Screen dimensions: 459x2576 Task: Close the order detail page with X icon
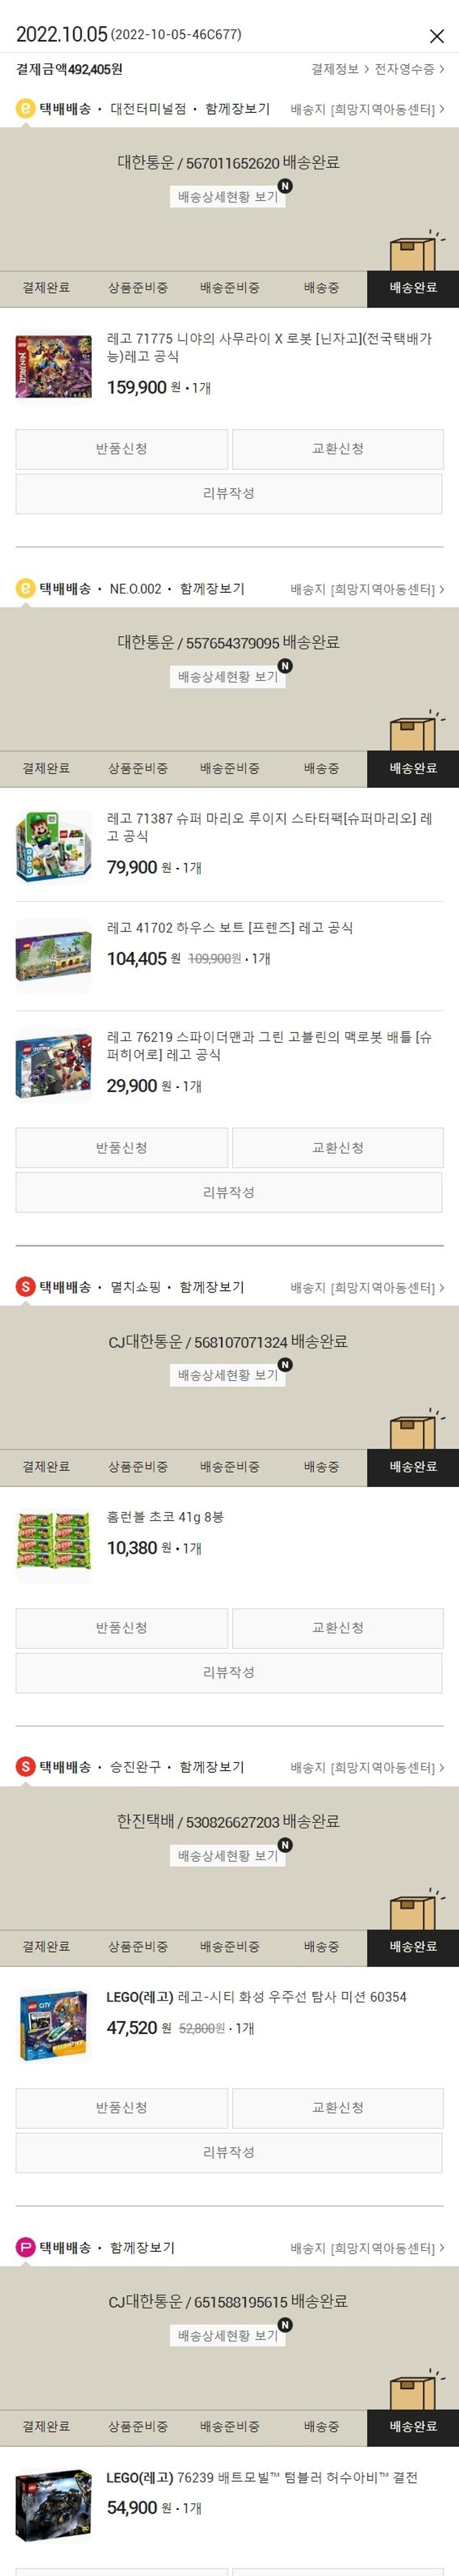pyautogui.click(x=436, y=36)
